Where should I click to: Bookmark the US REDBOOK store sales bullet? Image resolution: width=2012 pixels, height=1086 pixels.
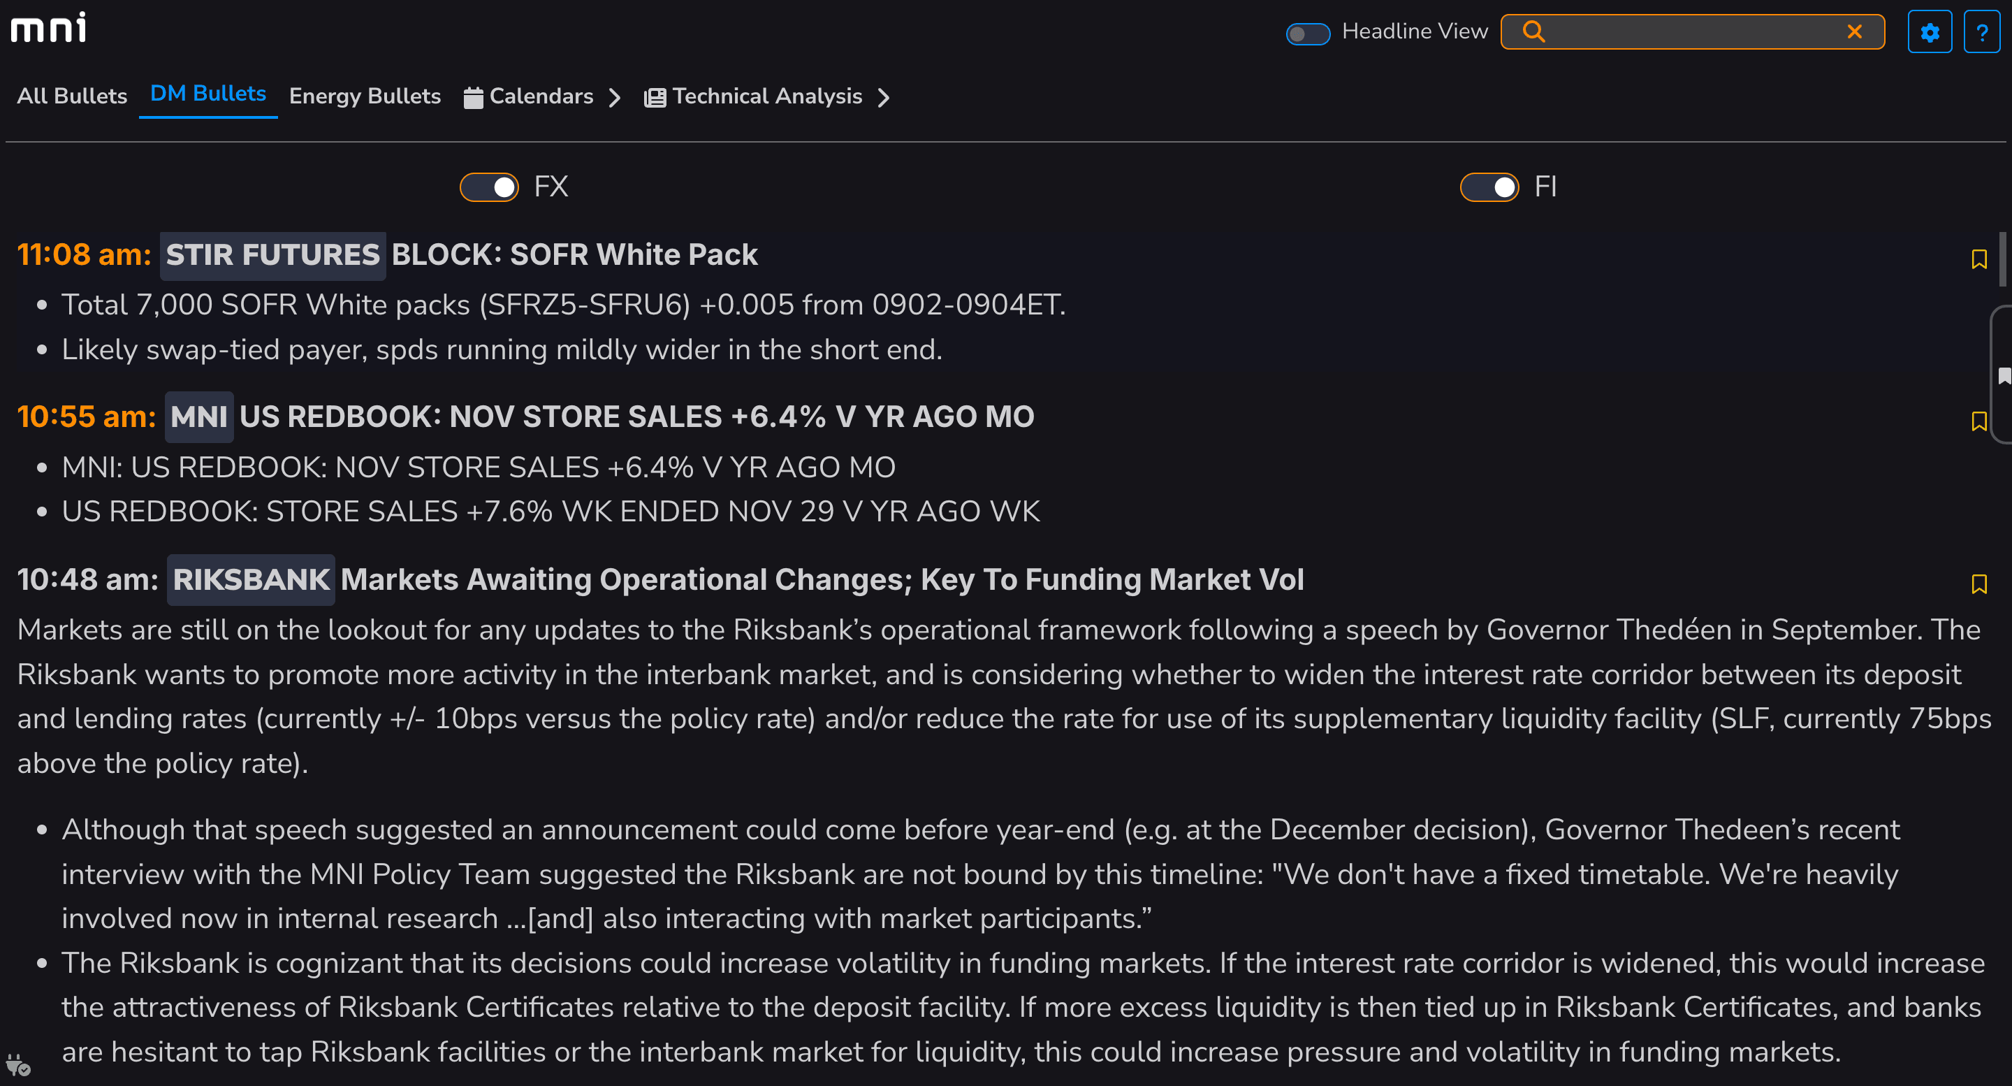coord(1978,422)
